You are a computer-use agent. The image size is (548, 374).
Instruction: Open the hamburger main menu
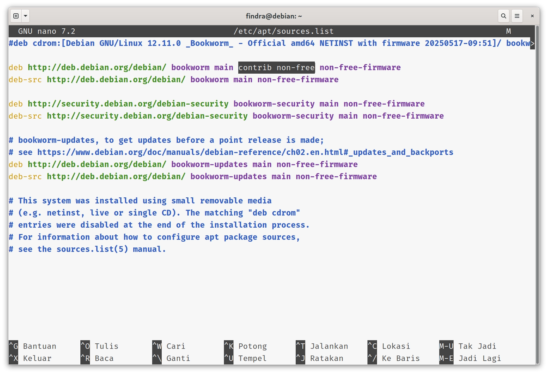[x=517, y=16]
